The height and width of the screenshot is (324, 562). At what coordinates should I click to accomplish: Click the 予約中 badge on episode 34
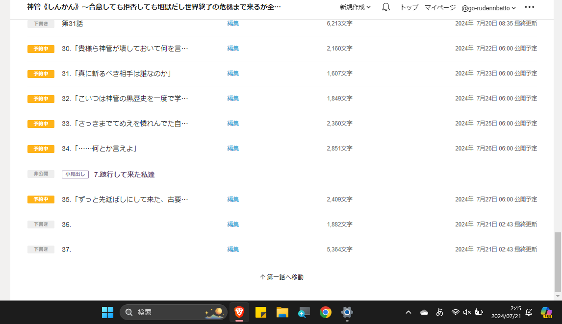[41, 149]
